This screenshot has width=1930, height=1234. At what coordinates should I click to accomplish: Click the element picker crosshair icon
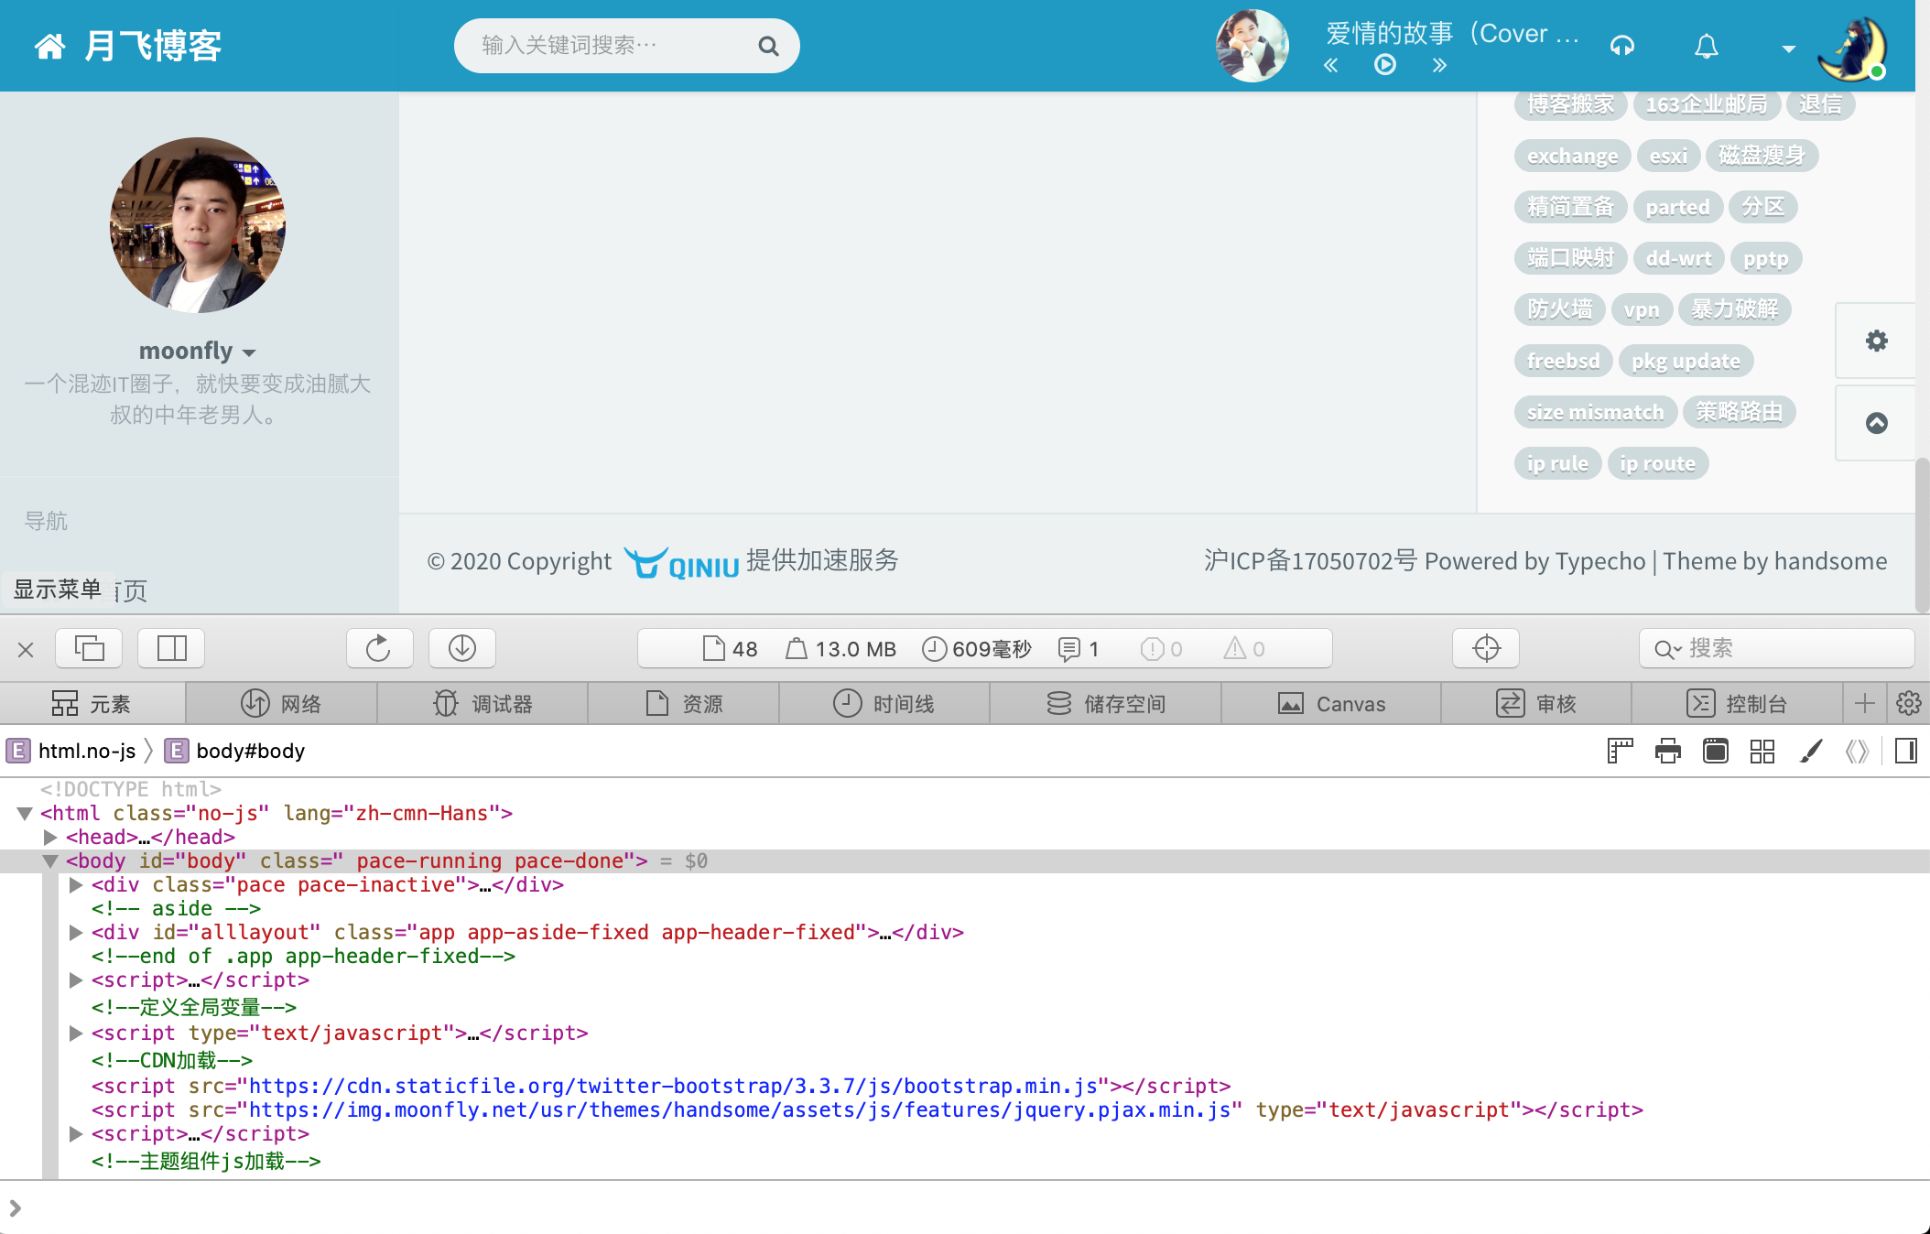[x=1486, y=648]
